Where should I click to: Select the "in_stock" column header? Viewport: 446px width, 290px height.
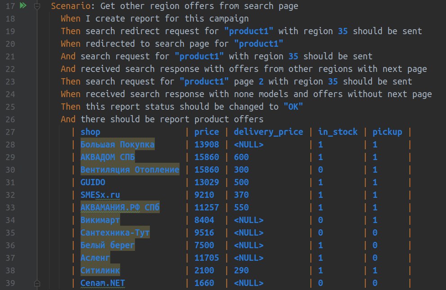pos(338,132)
